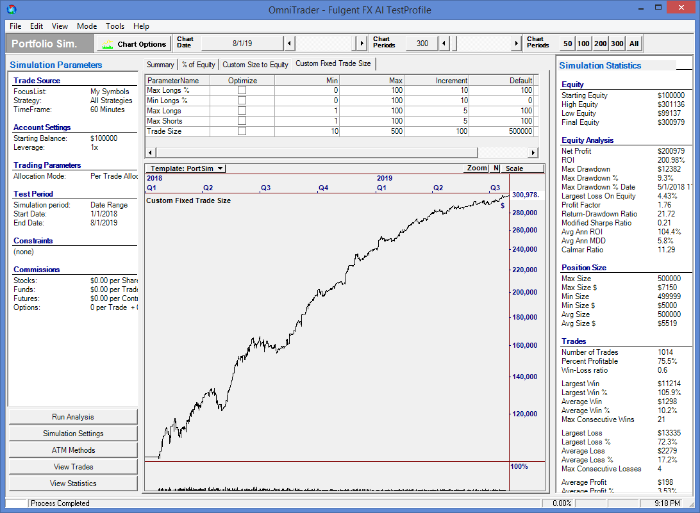The height and width of the screenshot is (513, 700).
Task: Click the Final Equity value $300979
Action: tap(671, 122)
